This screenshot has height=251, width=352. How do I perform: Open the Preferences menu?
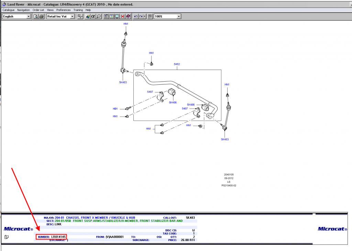[x=63, y=10]
